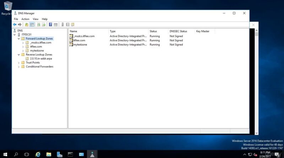Expand the mytestzone tree node
The width and height of the screenshot is (284, 158).
click(23, 51)
